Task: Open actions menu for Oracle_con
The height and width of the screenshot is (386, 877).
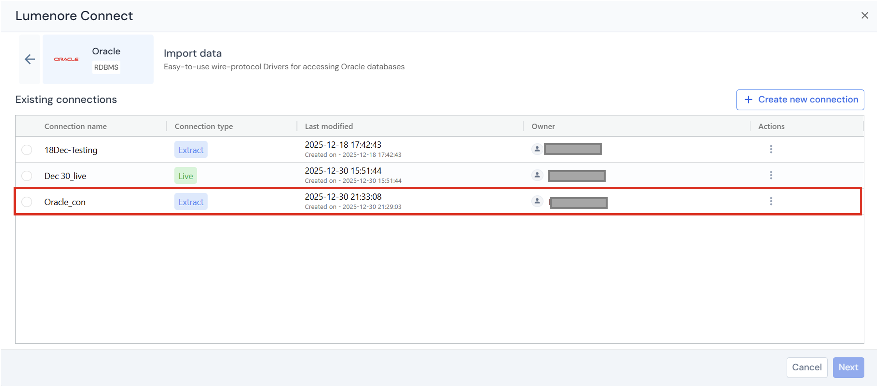Action: (x=771, y=201)
